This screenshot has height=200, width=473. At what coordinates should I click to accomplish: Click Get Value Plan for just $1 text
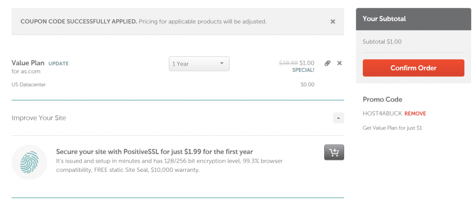pyautogui.click(x=392, y=128)
